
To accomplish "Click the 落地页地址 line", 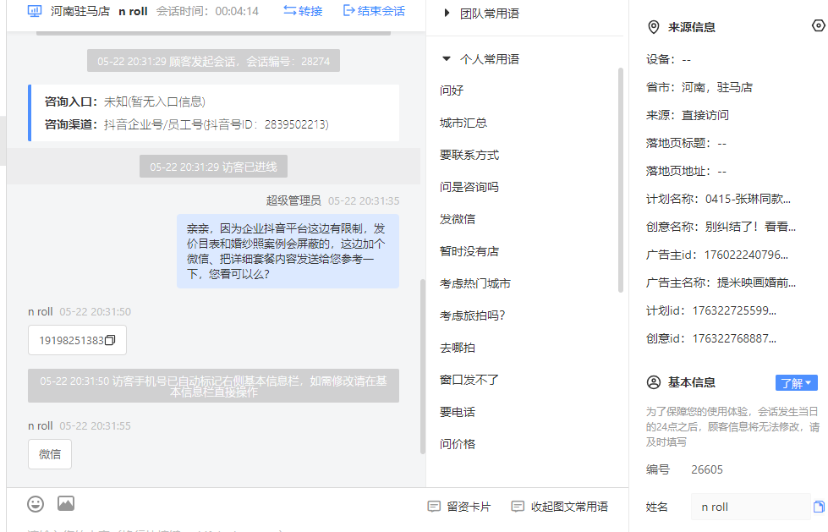I will click(686, 172).
